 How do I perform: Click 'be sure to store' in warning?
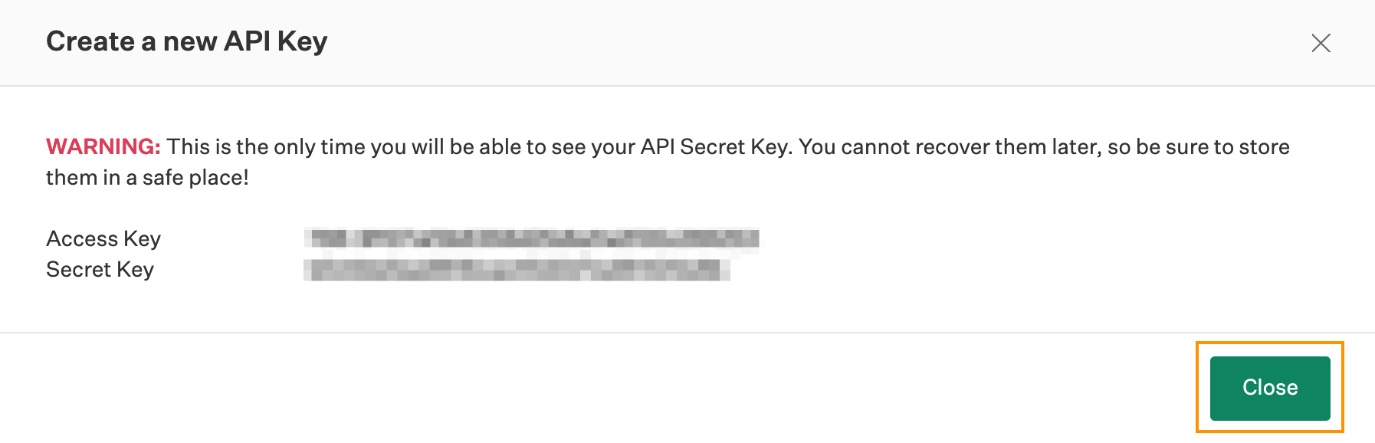[1213, 146]
